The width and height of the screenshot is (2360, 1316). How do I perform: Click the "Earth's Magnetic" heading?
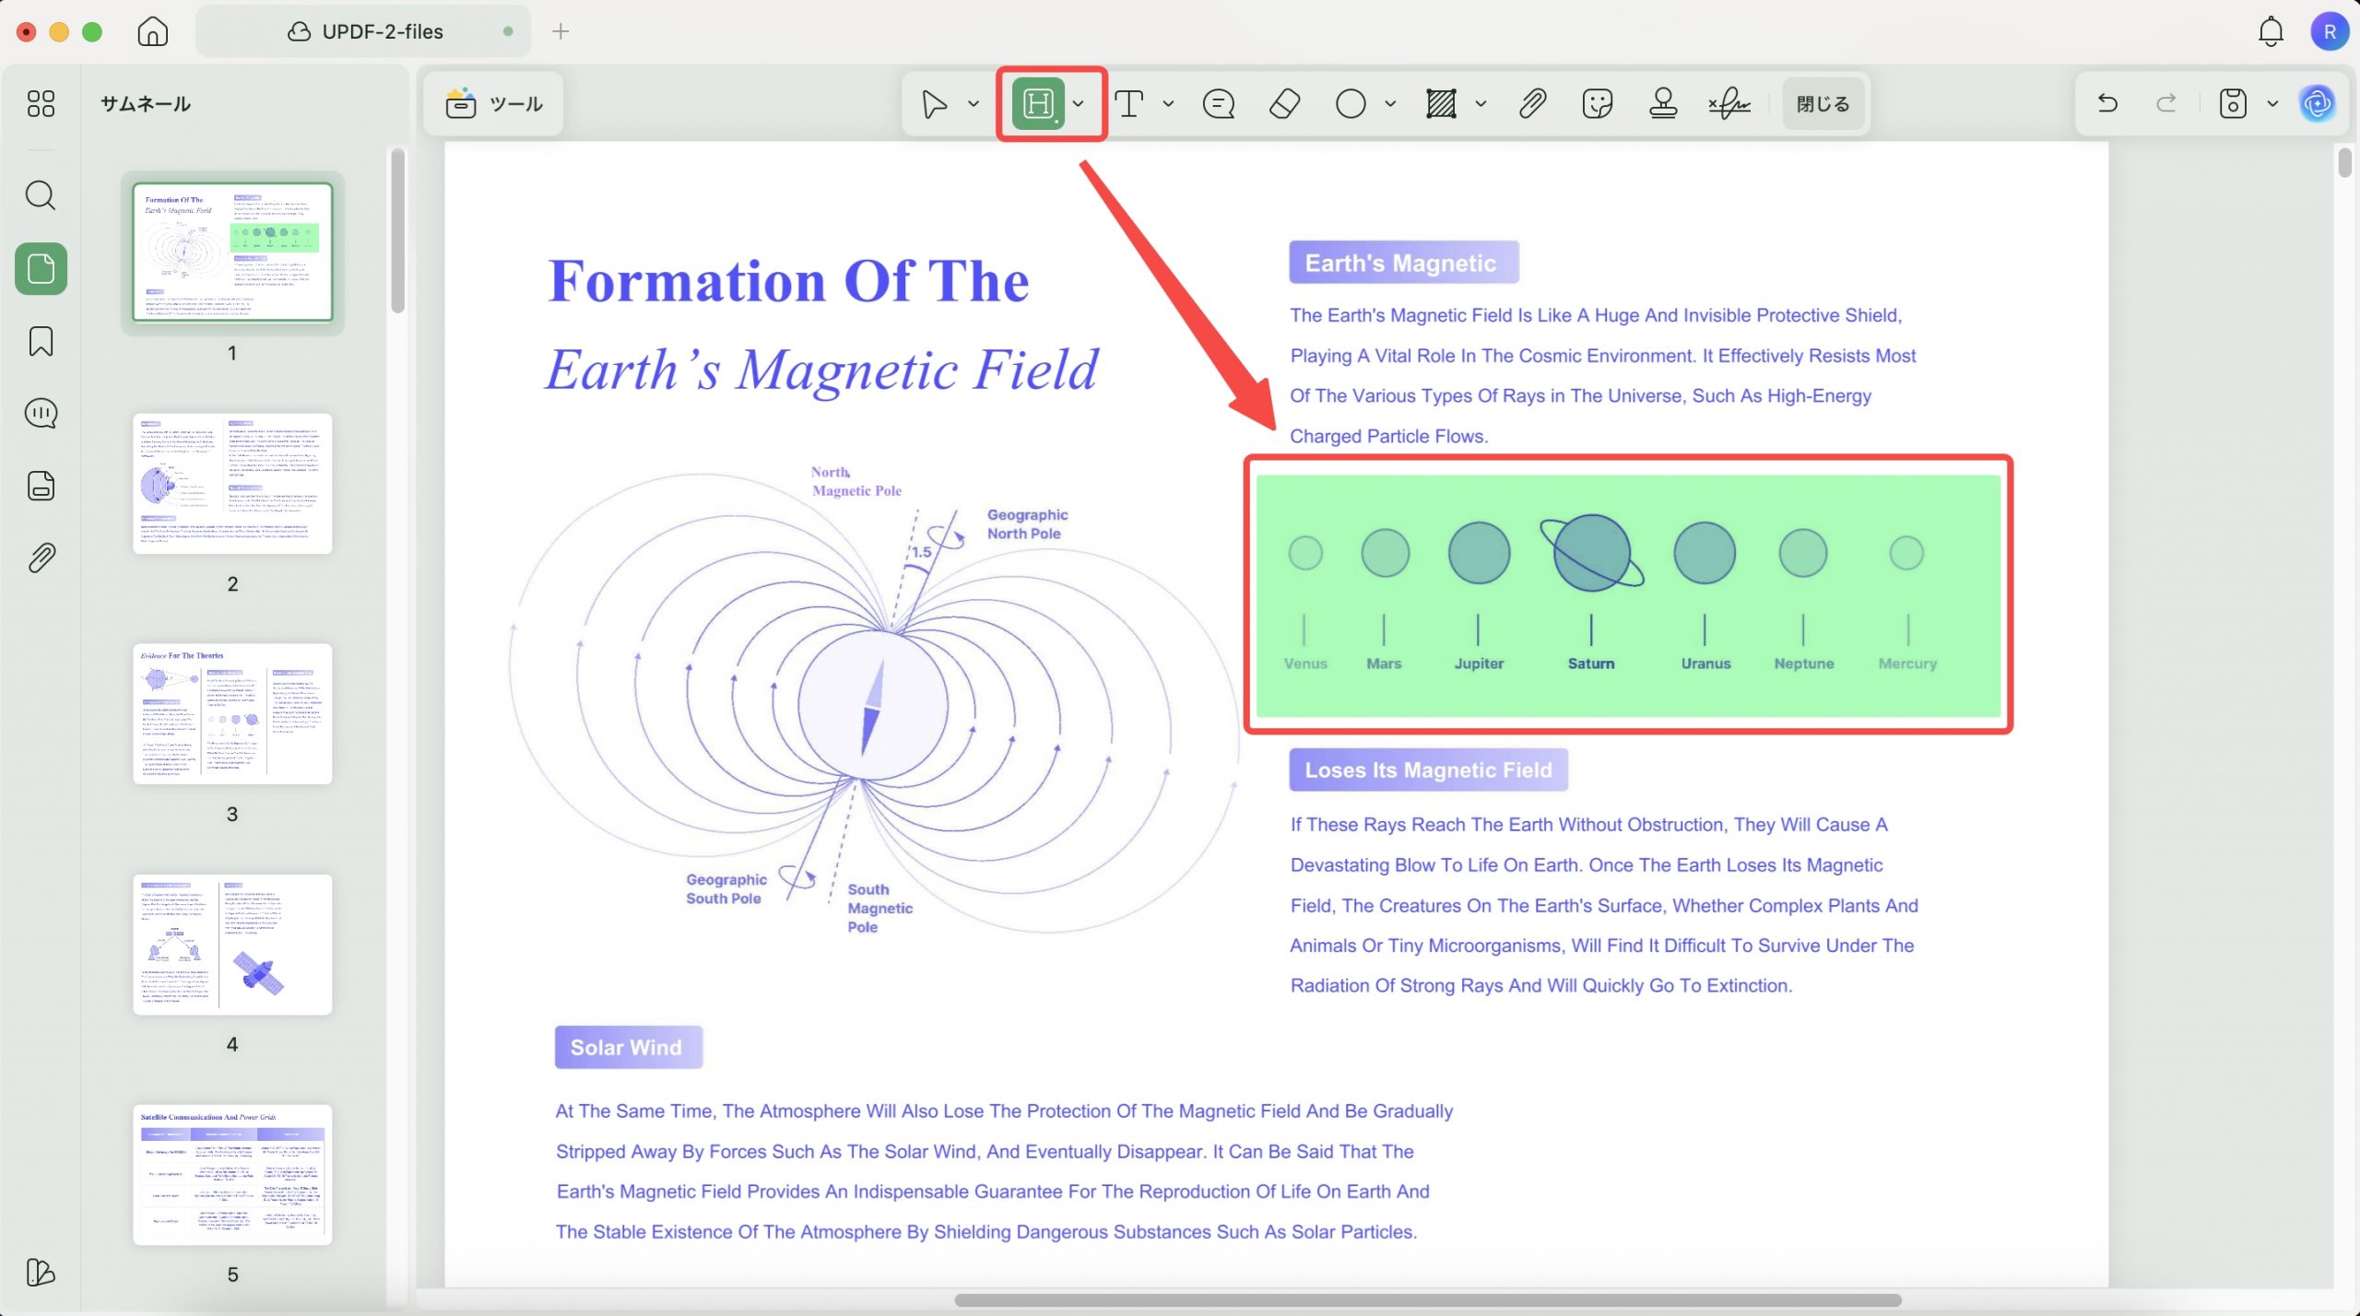click(x=1403, y=263)
